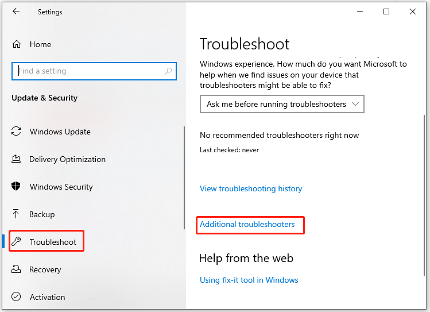Viewport: 430px width, 312px height.
Task: Open Additional troubleshooters link
Action: coord(247,225)
